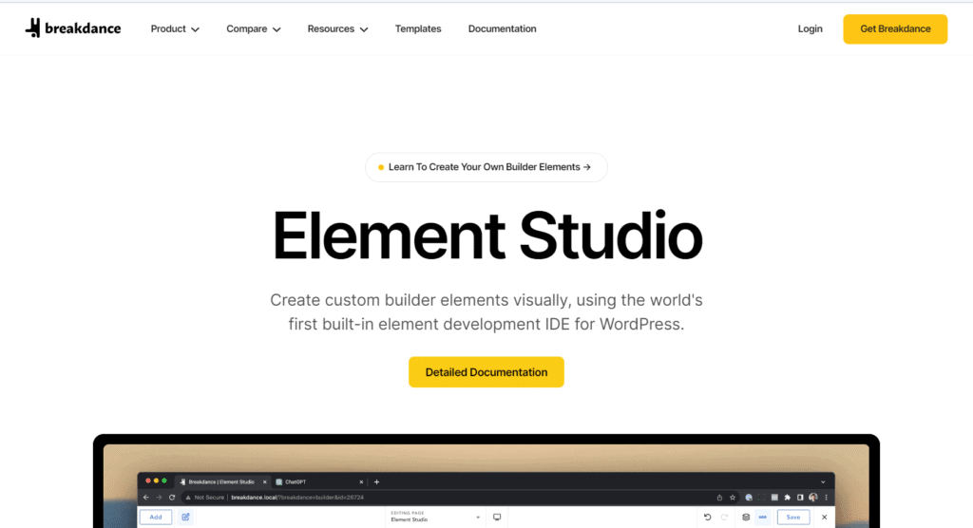The image size is (973, 528).
Task: Expand the Resources dropdown menu
Action: coord(337,28)
